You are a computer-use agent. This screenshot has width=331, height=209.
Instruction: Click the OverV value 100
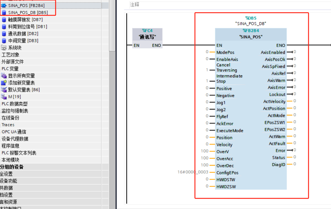205,151
